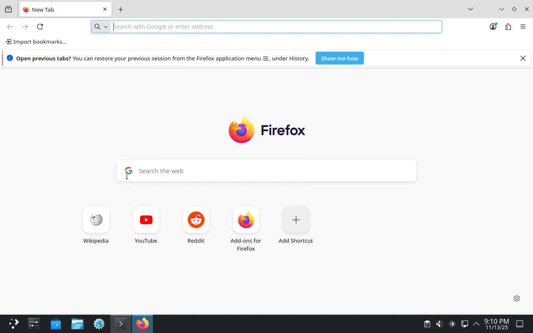Launch Discover software center from taskbar
This screenshot has height=333, width=533.
(x=56, y=324)
